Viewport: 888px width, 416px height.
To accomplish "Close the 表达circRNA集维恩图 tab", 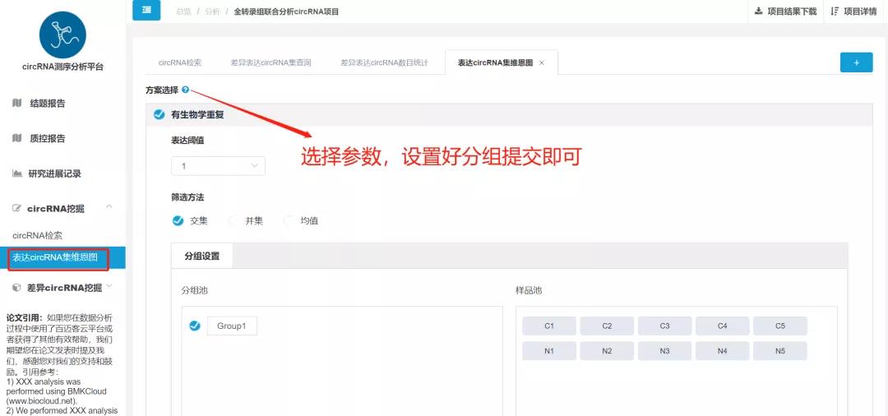I will (542, 62).
